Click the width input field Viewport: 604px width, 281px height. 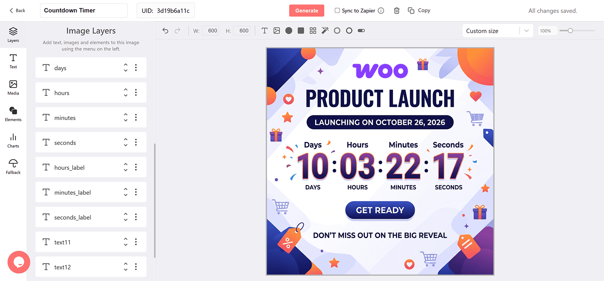click(x=210, y=31)
